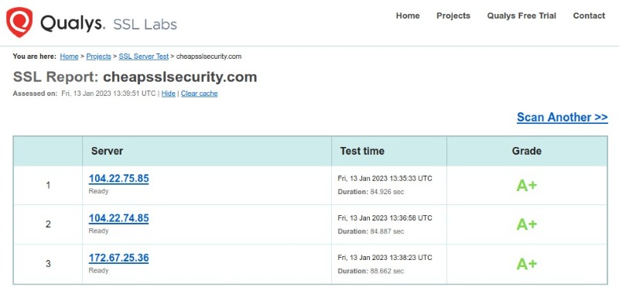Click row number 2 cell
The width and height of the screenshot is (619, 294).
coord(48,224)
